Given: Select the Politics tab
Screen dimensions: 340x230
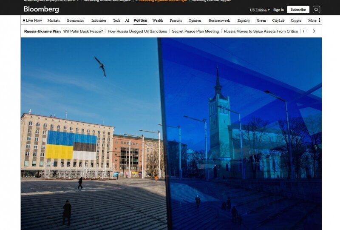Looking at the screenshot, I should (x=140, y=20).
